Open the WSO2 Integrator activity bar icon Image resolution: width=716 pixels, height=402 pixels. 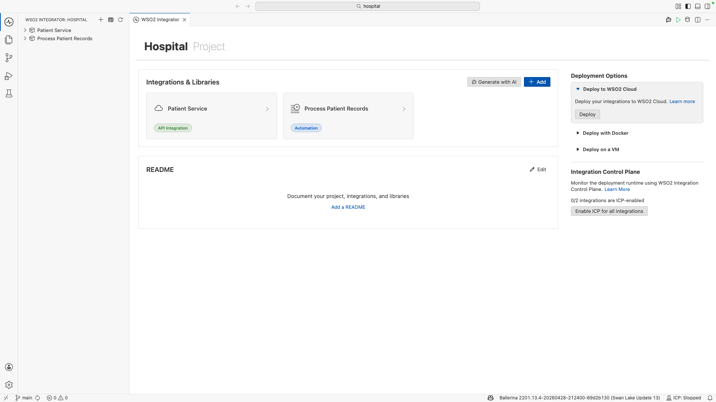(x=9, y=22)
